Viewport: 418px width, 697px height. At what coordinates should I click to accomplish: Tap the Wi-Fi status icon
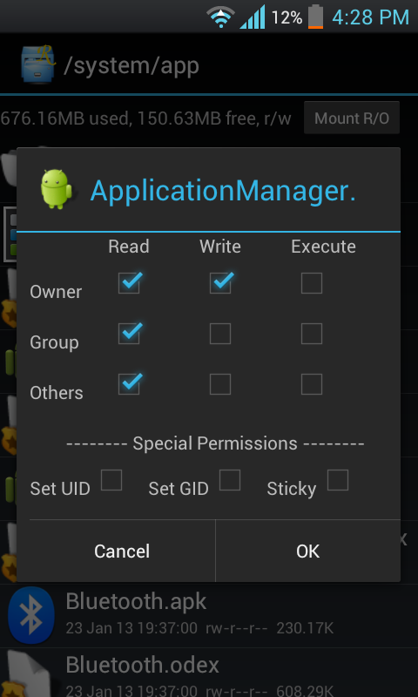[221, 17]
